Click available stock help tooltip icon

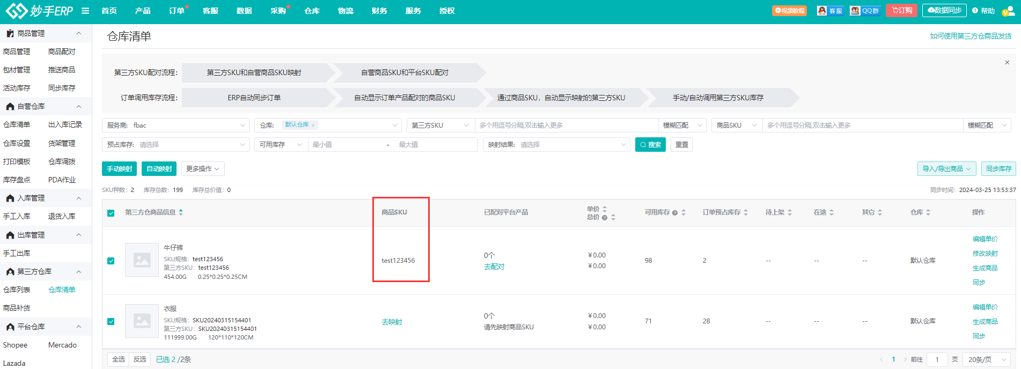tap(675, 213)
